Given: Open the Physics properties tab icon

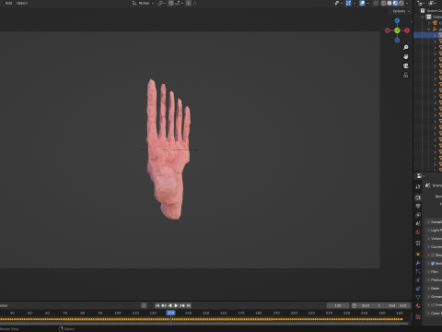Looking at the screenshot, I should (418, 280).
